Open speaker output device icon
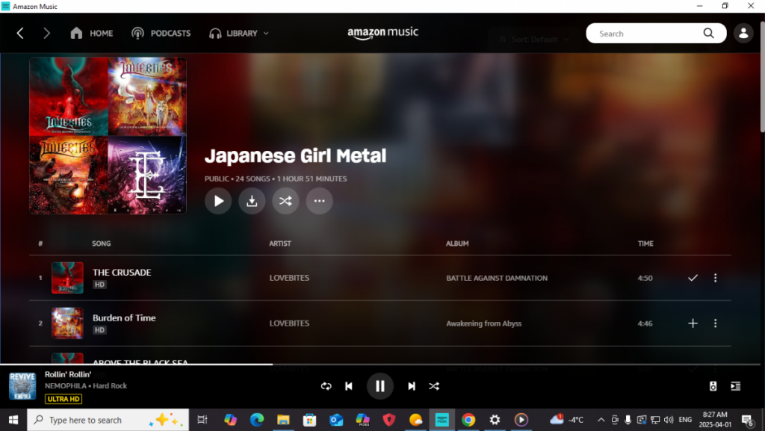Image resolution: width=765 pixels, height=431 pixels. pyautogui.click(x=713, y=386)
